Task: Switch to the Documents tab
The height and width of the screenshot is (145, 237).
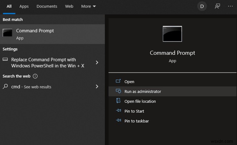Action: (47, 6)
